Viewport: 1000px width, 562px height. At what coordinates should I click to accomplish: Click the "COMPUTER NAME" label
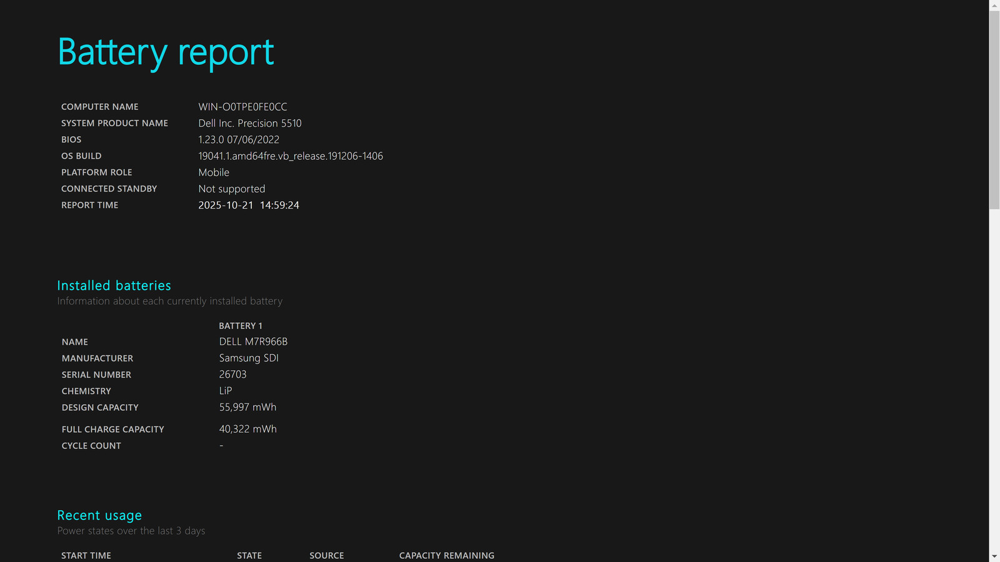coord(100,107)
